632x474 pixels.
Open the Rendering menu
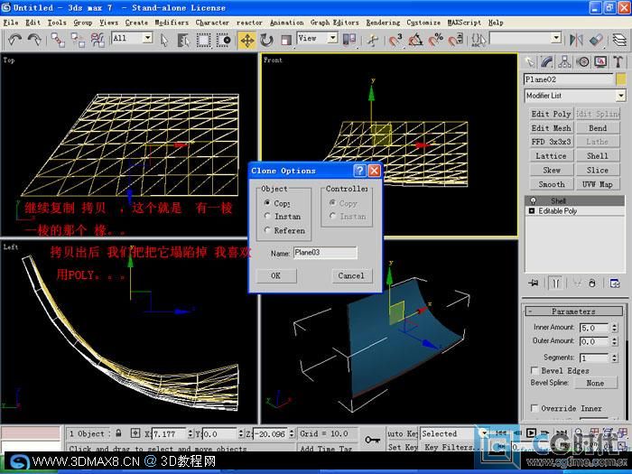pos(383,23)
